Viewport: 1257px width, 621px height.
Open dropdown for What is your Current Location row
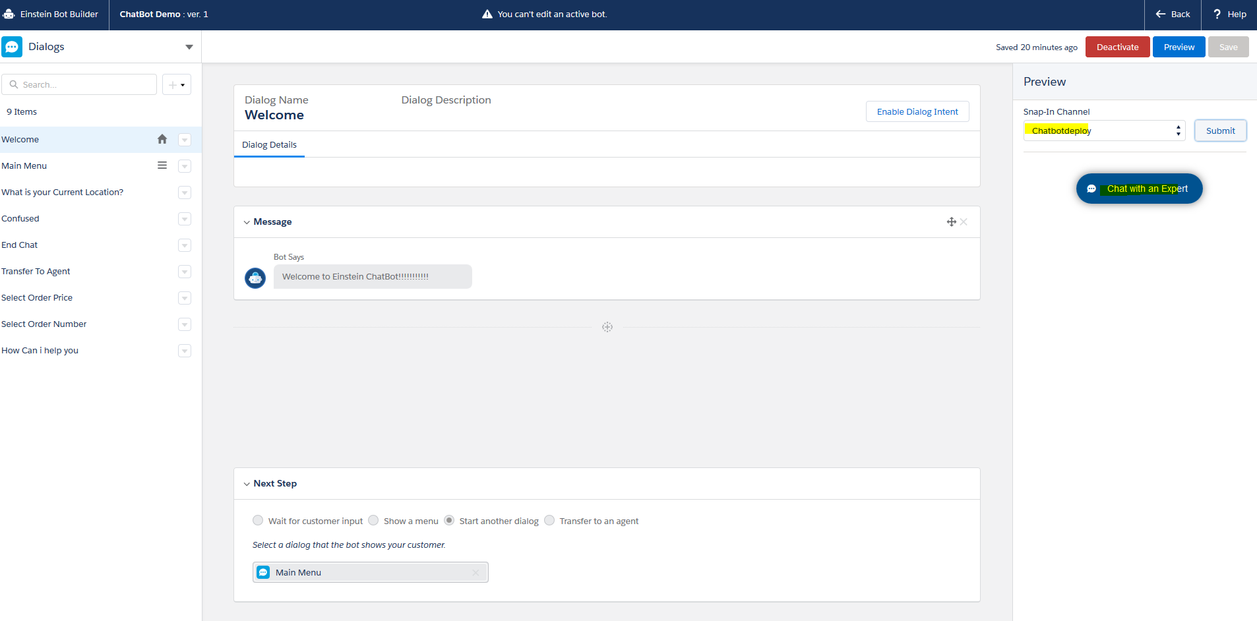click(185, 192)
